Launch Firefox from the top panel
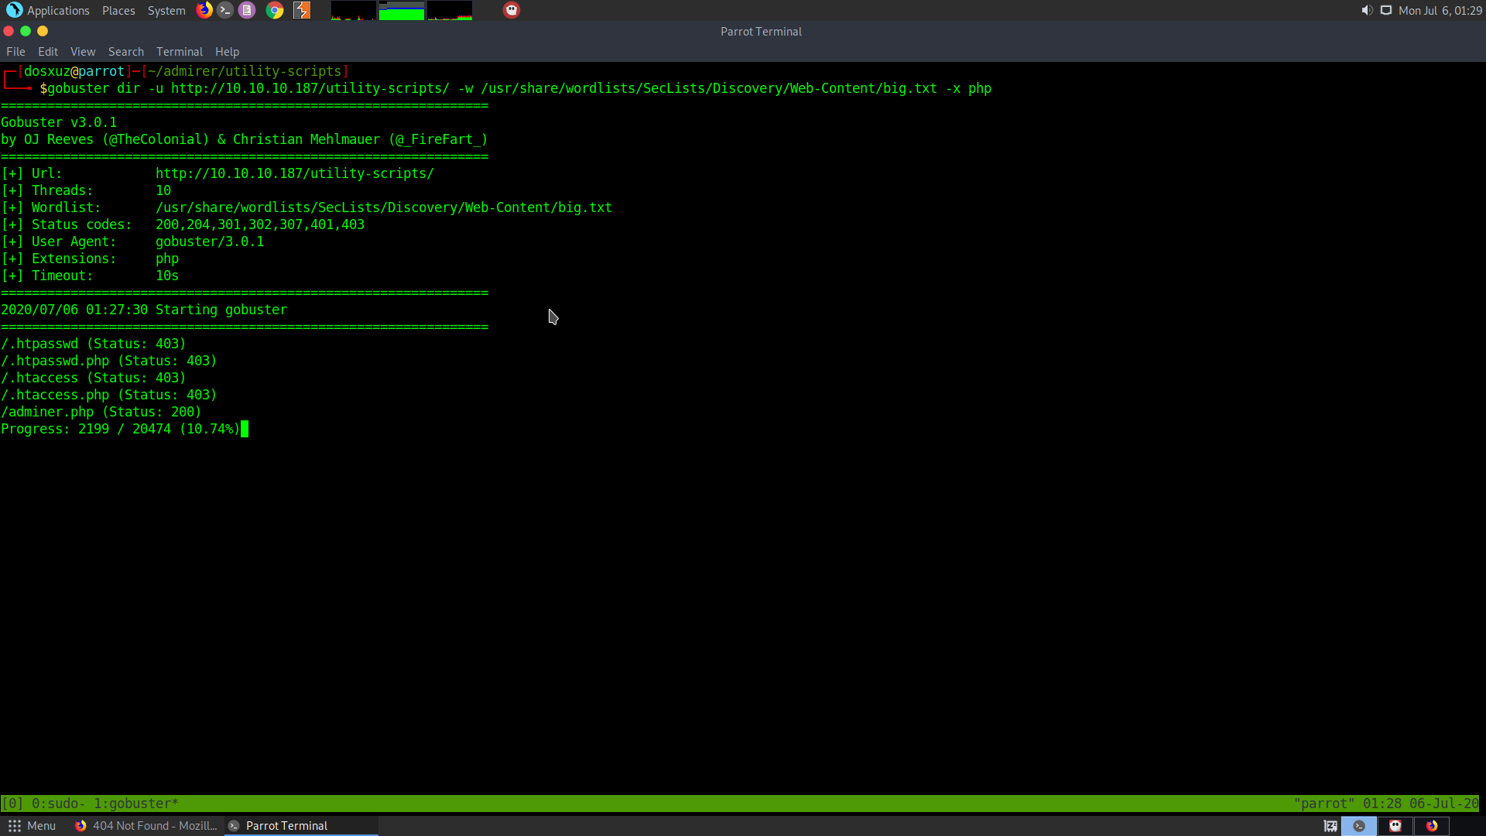 click(204, 10)
